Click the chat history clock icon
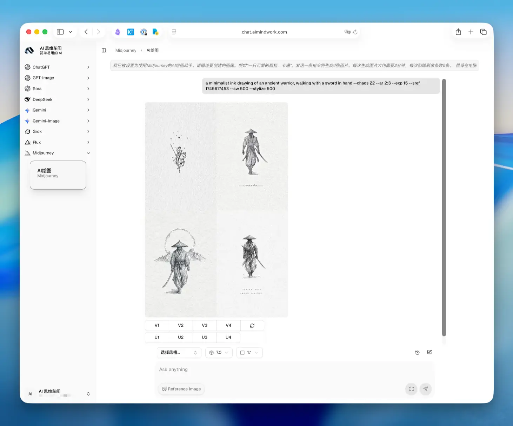 point(417,353)
